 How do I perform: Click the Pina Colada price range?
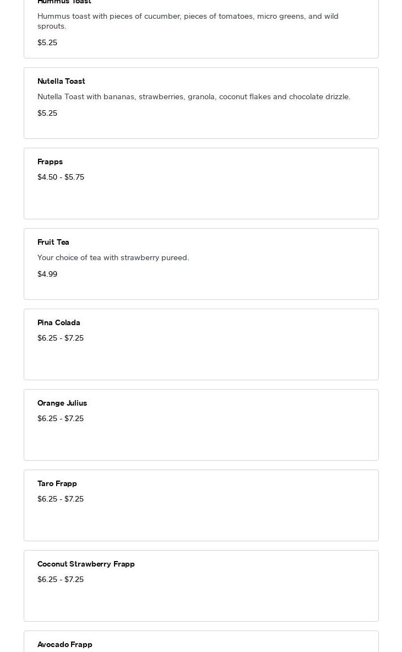coord(61,338)
